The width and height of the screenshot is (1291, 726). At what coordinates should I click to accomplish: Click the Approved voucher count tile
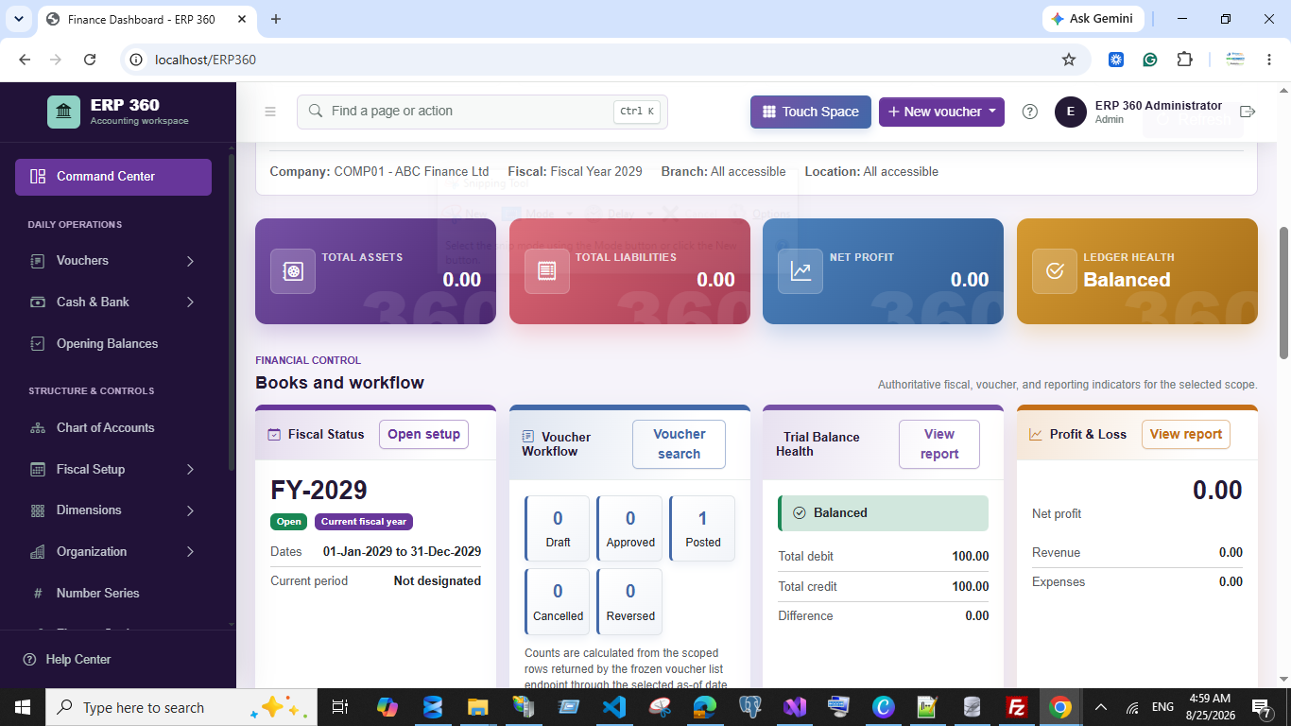click(x=630, y=528)
